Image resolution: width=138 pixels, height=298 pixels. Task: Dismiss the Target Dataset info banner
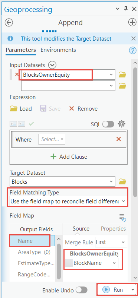(134, 39)
